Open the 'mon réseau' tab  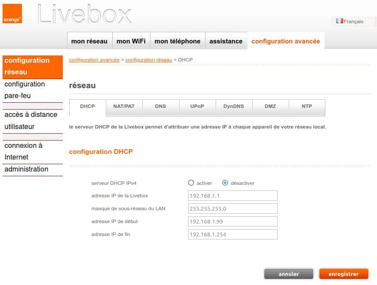pyautogui.click(x=89, y=41)
